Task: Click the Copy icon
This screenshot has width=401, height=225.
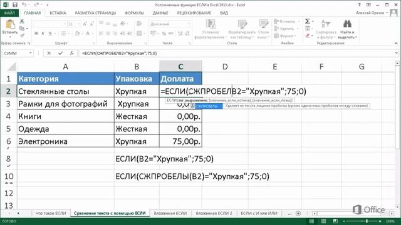Action: 22,28
